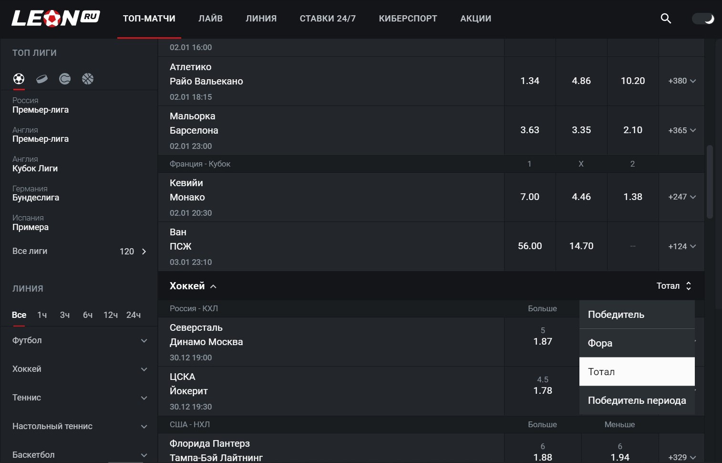722x463 pixels.
Task: Choose Победитель from market dropdown
Action: pos(637,315)
